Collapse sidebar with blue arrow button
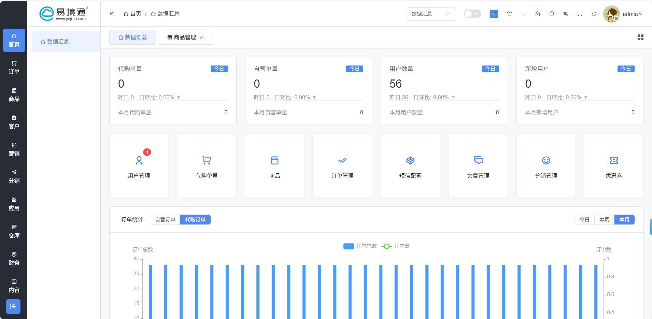Image resolution: width=652 pixels, height=319 pixels. (x=13, y=306)
